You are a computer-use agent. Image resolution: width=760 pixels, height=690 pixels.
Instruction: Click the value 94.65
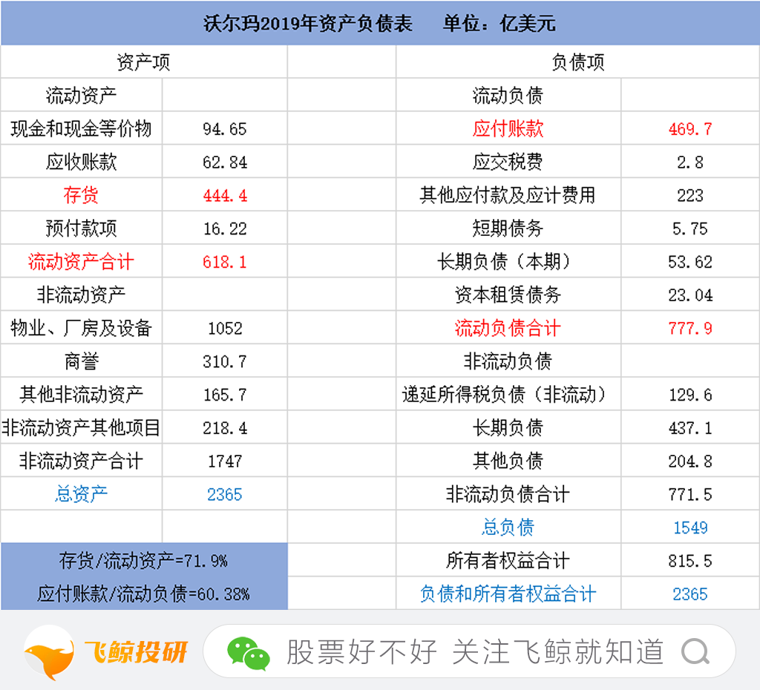tap(225, 129)
